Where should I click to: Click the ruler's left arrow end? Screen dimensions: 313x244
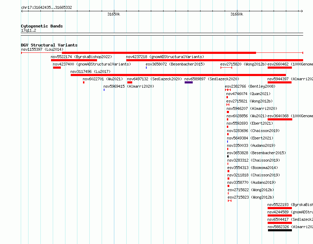pos(22,11)
